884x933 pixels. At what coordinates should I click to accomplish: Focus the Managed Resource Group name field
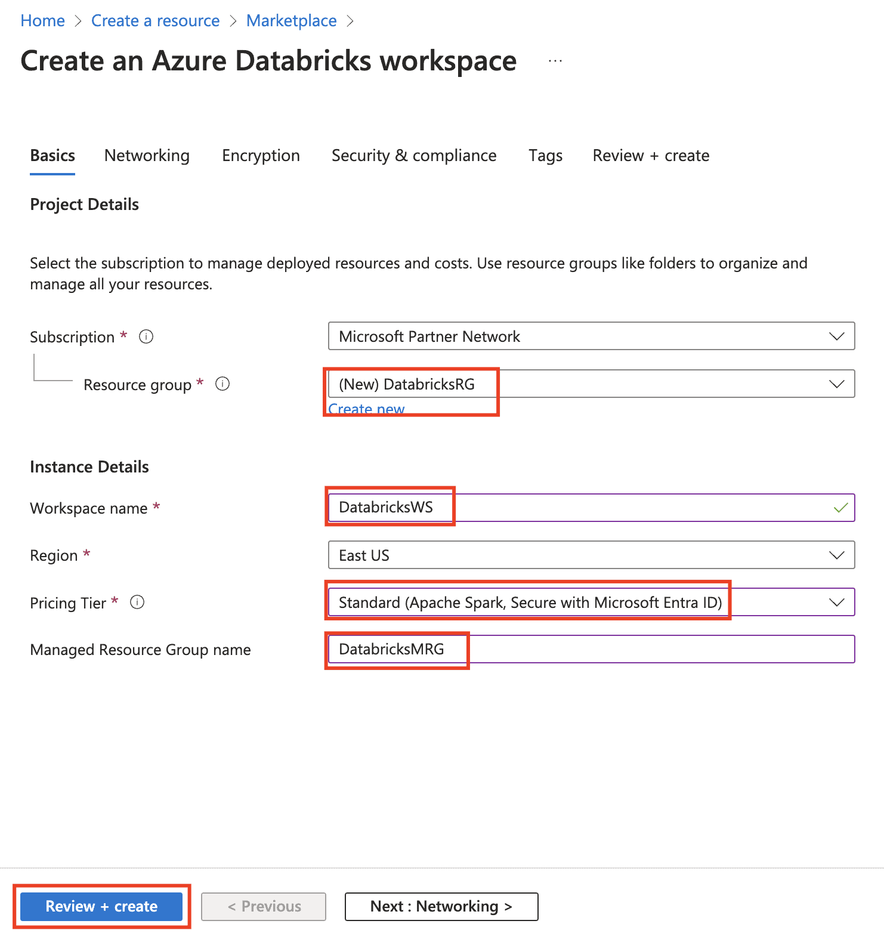(591, 649)
